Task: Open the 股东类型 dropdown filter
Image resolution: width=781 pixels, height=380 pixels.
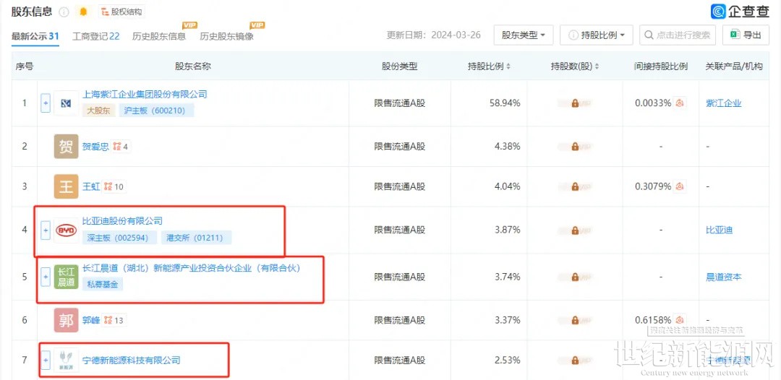Action: (523, 35)
